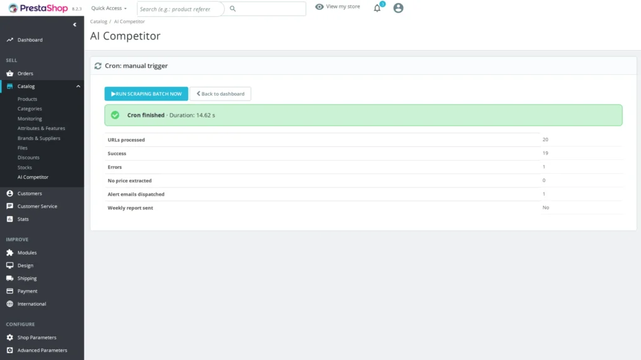Click the Advanced Parameters gear icon
Image resolution: width=641 pixels, height=360 pixels.
[10, 350]
